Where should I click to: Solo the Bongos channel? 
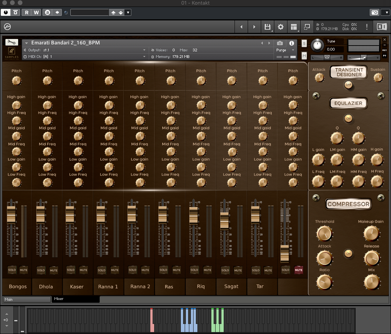pyautogui.click(x=12, y=270)
